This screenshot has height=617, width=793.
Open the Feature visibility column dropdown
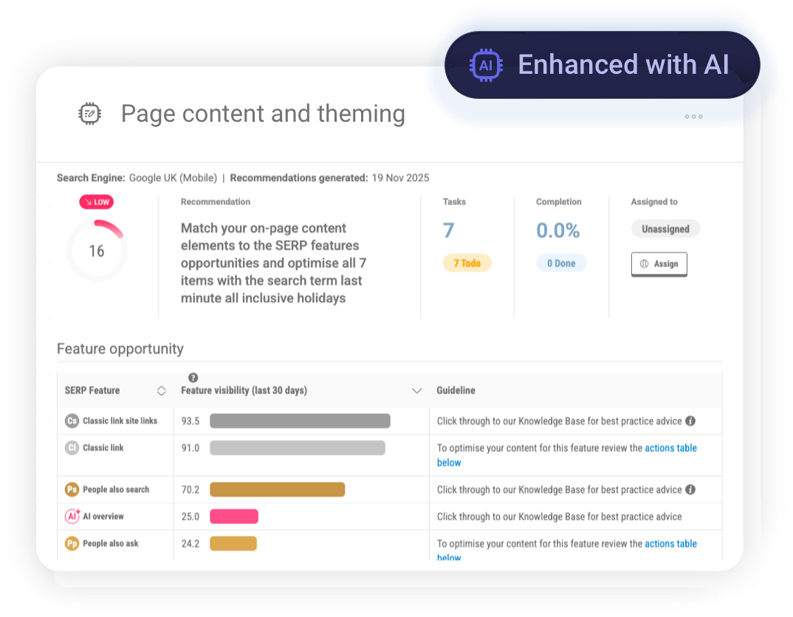pyautogui.click(x=416, y=390)
